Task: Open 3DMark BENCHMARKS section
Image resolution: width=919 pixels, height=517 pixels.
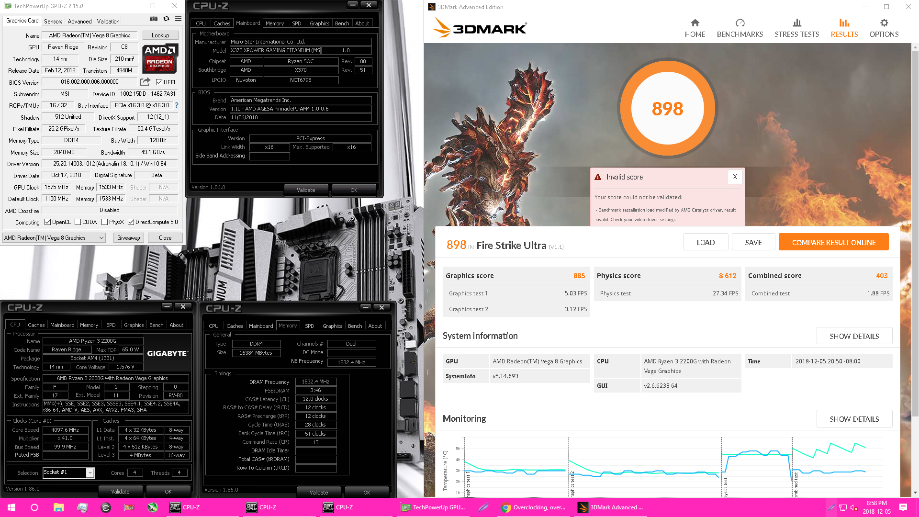Action: coord(740,28)
